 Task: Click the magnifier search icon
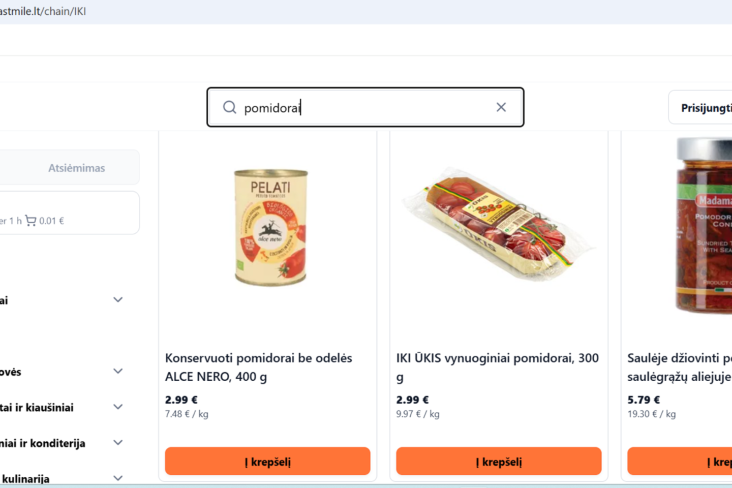(230, 107)
